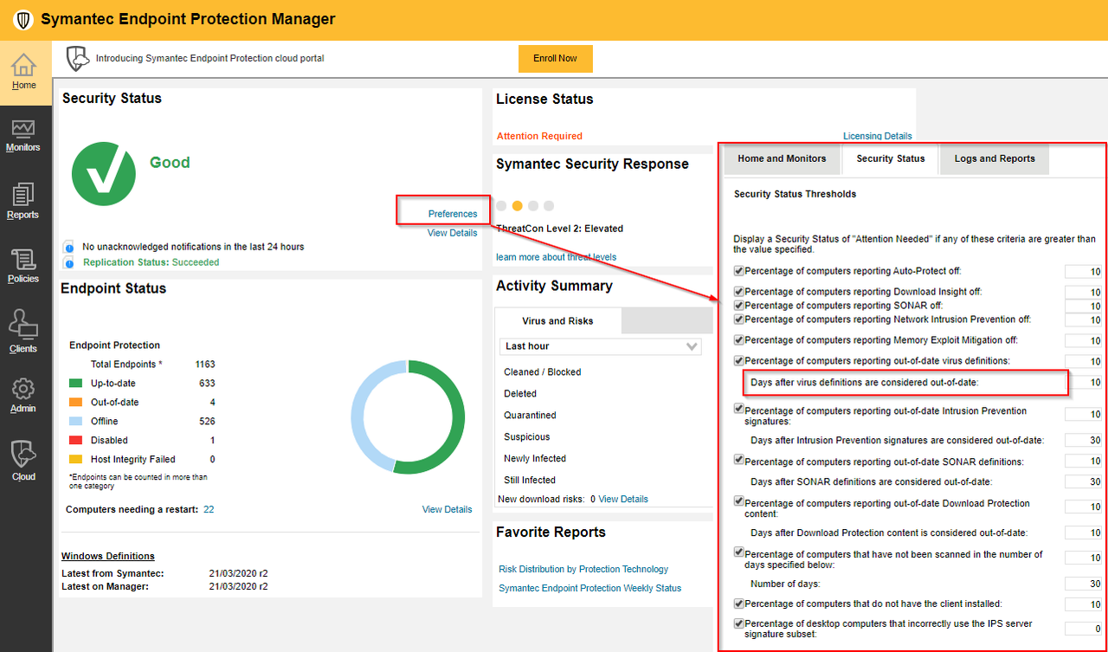Click the Attention Required license text
This screenshot has width=1108, height=652.
click(539, 136)
